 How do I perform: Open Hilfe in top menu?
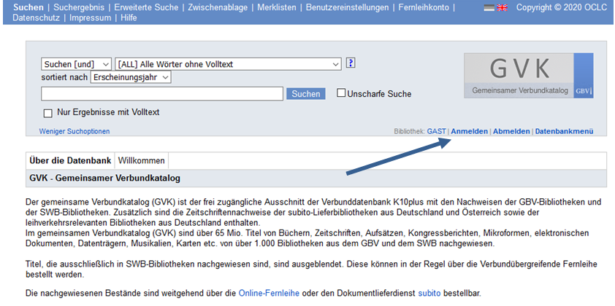tap(129, 18)
